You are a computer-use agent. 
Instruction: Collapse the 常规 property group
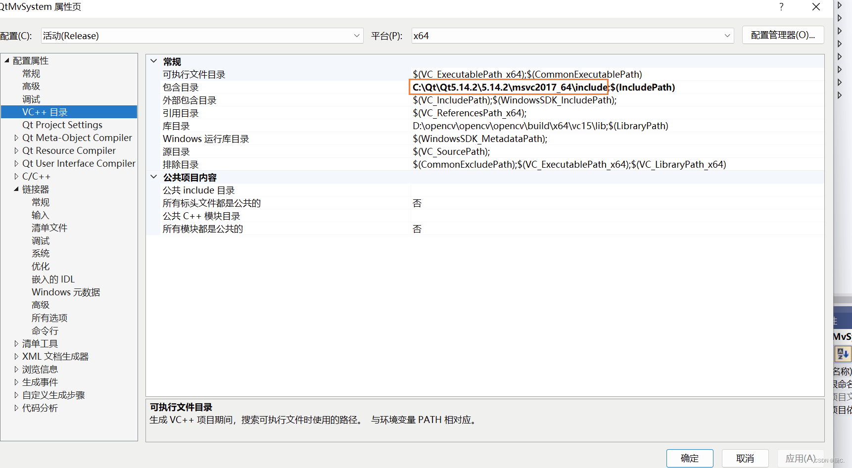154,61
